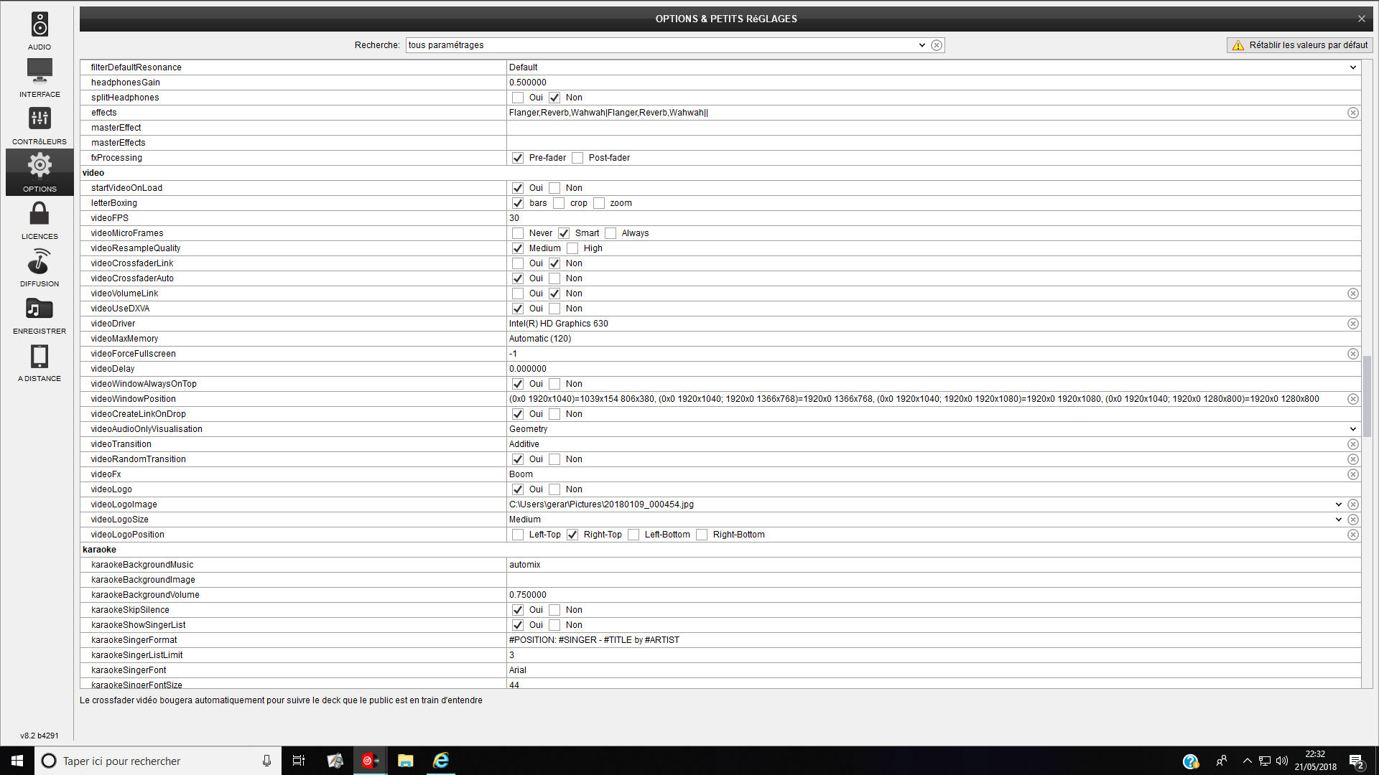Reset the videoLogoPosition value
Screen dimensions: 1379x775
click(x=1353, y=535)
